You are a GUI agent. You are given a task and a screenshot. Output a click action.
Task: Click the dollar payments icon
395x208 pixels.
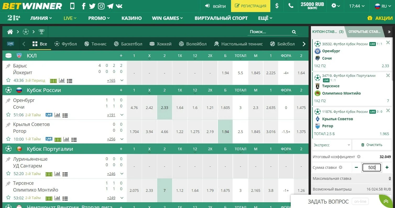coord(277,6)
